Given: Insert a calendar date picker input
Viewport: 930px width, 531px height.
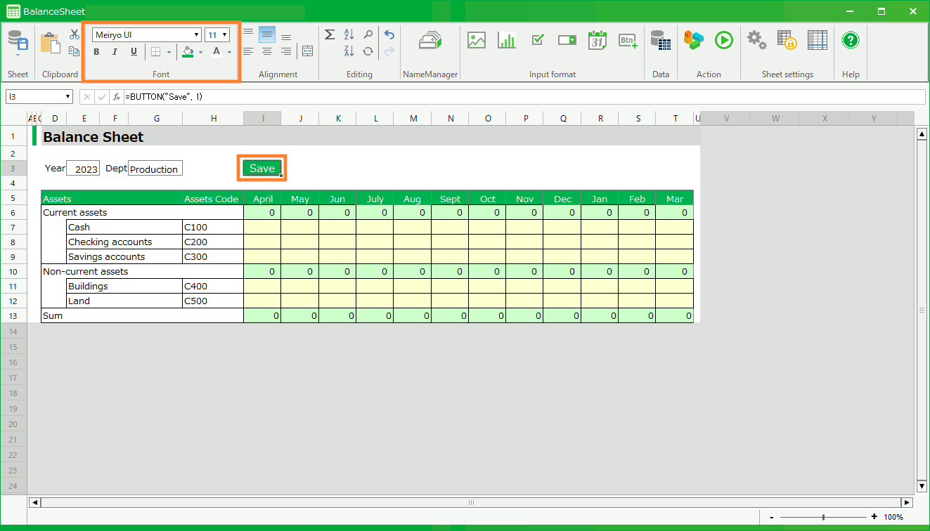Looking at the screenshot, I should 597,40.
